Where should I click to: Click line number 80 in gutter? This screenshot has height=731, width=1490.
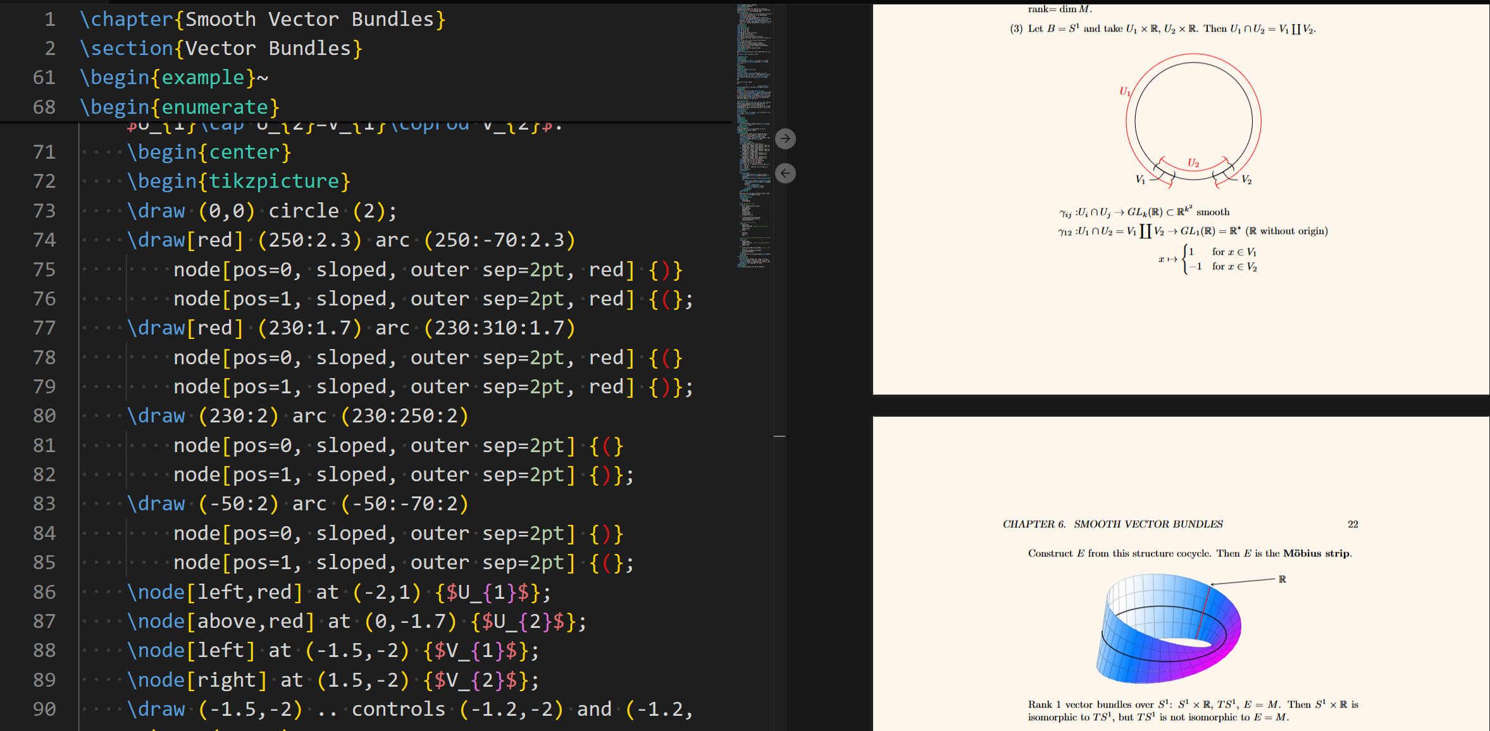[x=44, y=415]
